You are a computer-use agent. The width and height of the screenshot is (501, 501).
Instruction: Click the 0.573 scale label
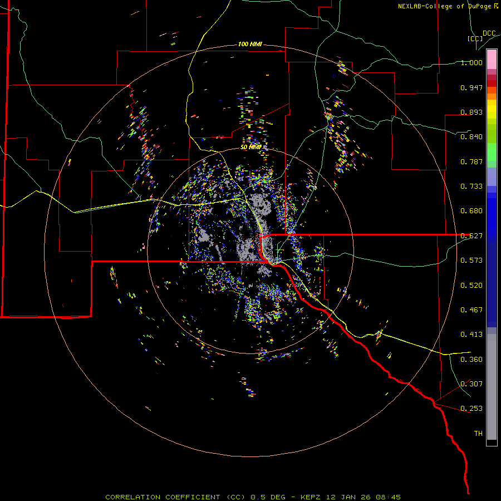pyautogui.click(x=471, y=261)
